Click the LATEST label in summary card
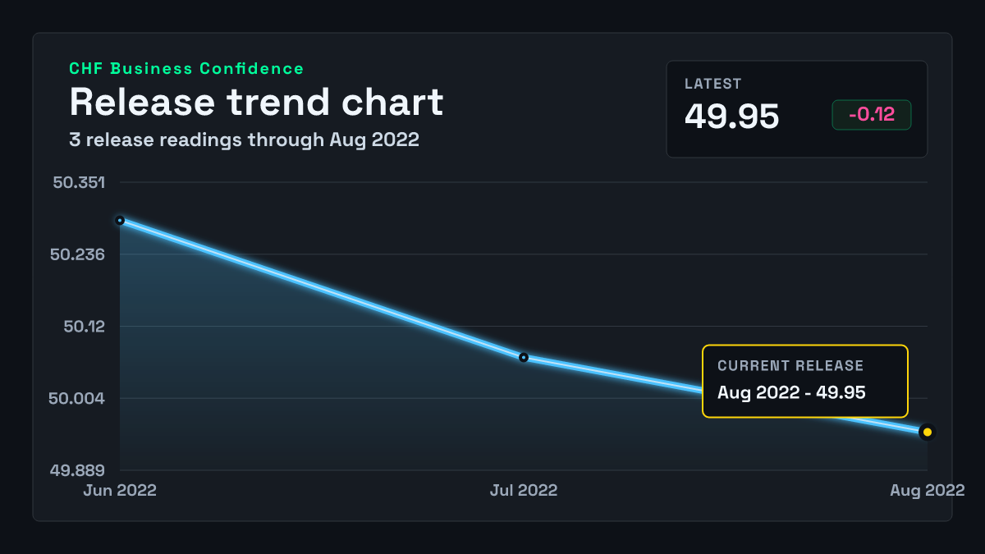The height and width of the screenshot is (554, 985). point(713,84)
